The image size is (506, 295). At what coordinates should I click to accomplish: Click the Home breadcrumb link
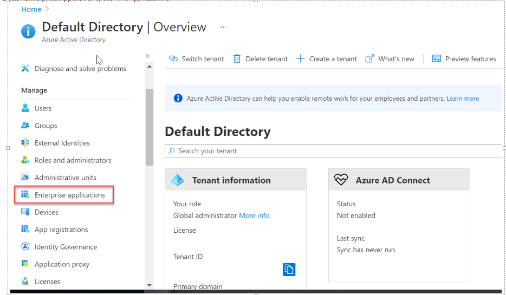pyautogui.click(x=31, y=9)
